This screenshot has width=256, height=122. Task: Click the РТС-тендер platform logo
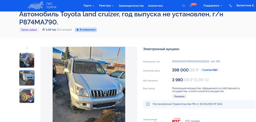point(176,120)
